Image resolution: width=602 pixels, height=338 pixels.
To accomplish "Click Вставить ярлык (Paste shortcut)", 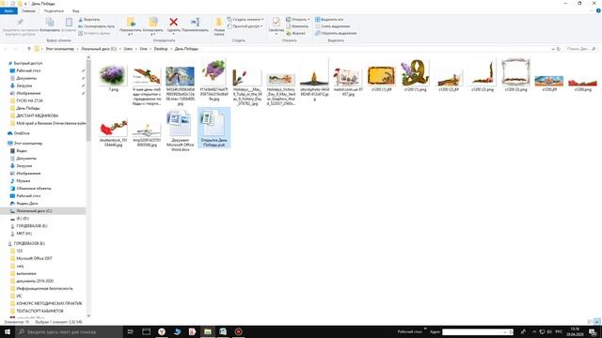I will click(x=94, y=34).
